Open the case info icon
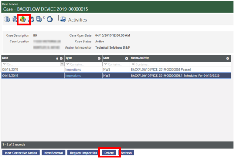The height and width of the screenshot is (159, 235). [7, 19]
